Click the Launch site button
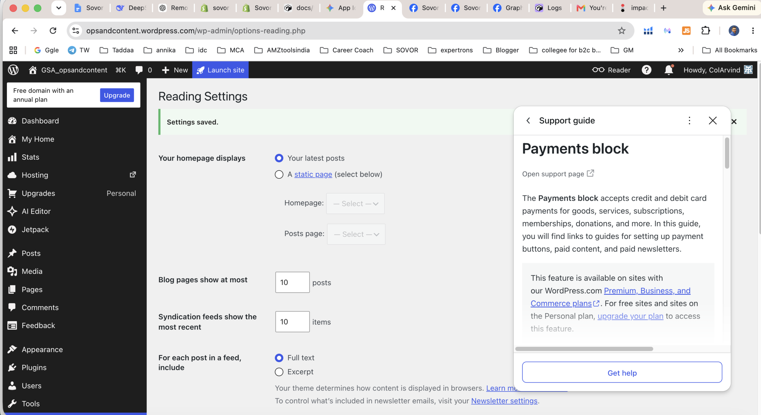The height and width of the screenshot is (415, 761). point(220,70)
